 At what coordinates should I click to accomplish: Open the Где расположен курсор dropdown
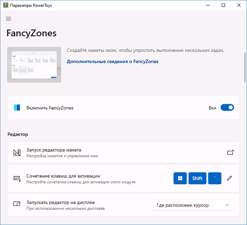[x=193, y=205]
